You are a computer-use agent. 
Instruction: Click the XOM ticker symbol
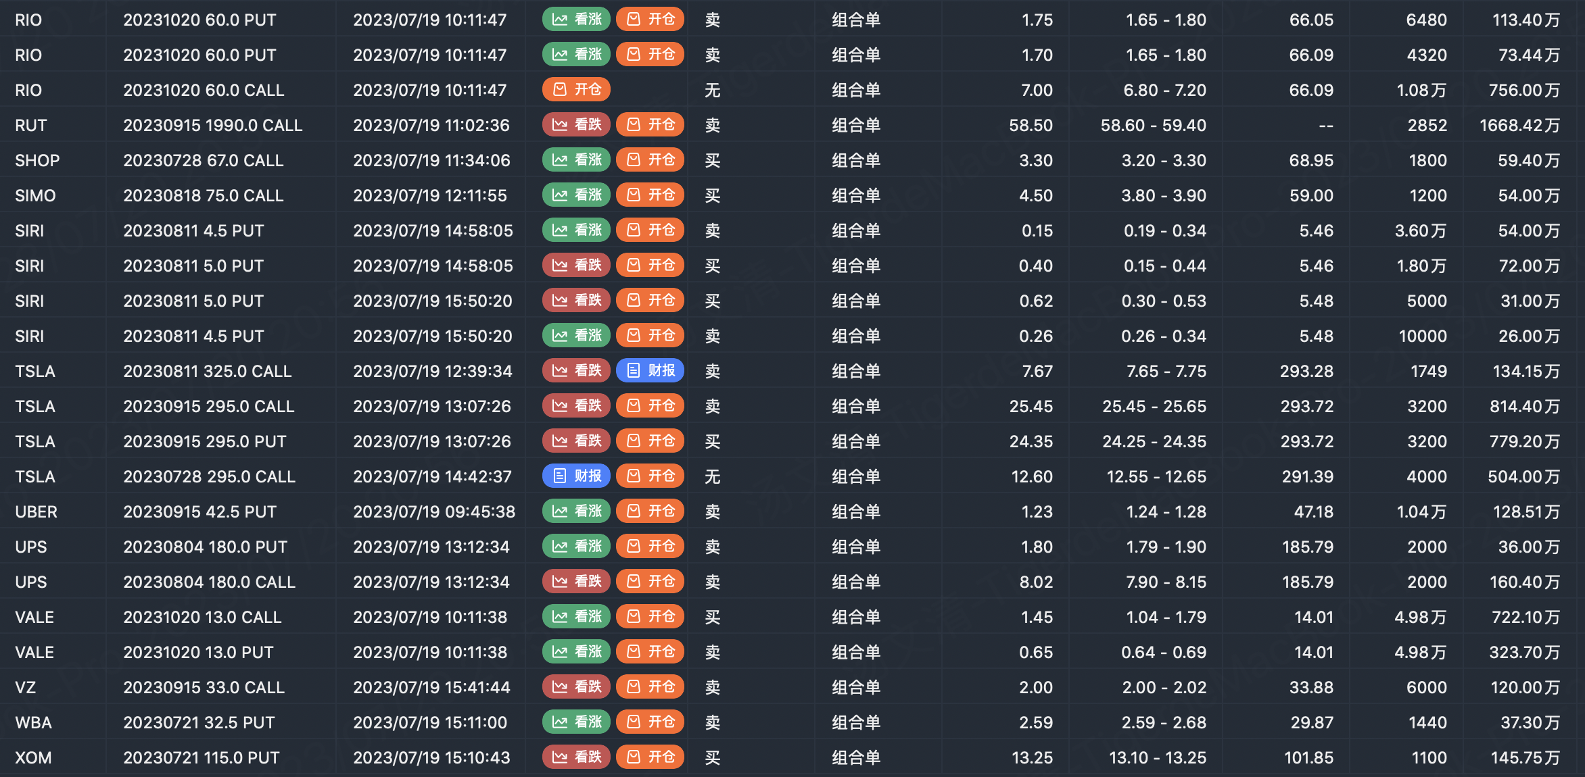[x=33, y=757]
